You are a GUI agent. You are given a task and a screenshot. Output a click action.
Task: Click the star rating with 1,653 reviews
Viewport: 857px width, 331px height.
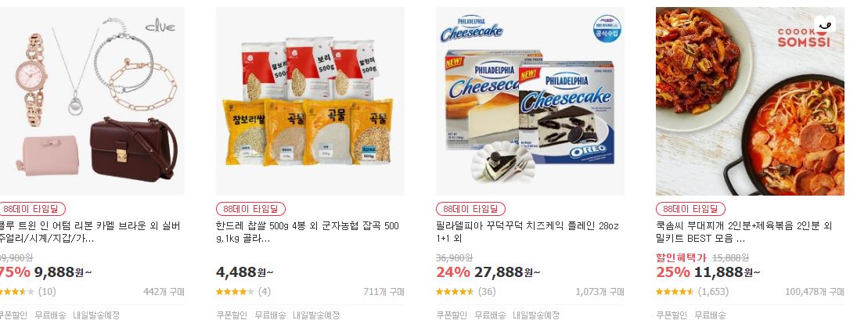[692, 292]
